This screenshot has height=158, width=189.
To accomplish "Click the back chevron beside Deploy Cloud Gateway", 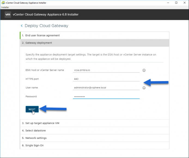I will (x=22, y=26).
